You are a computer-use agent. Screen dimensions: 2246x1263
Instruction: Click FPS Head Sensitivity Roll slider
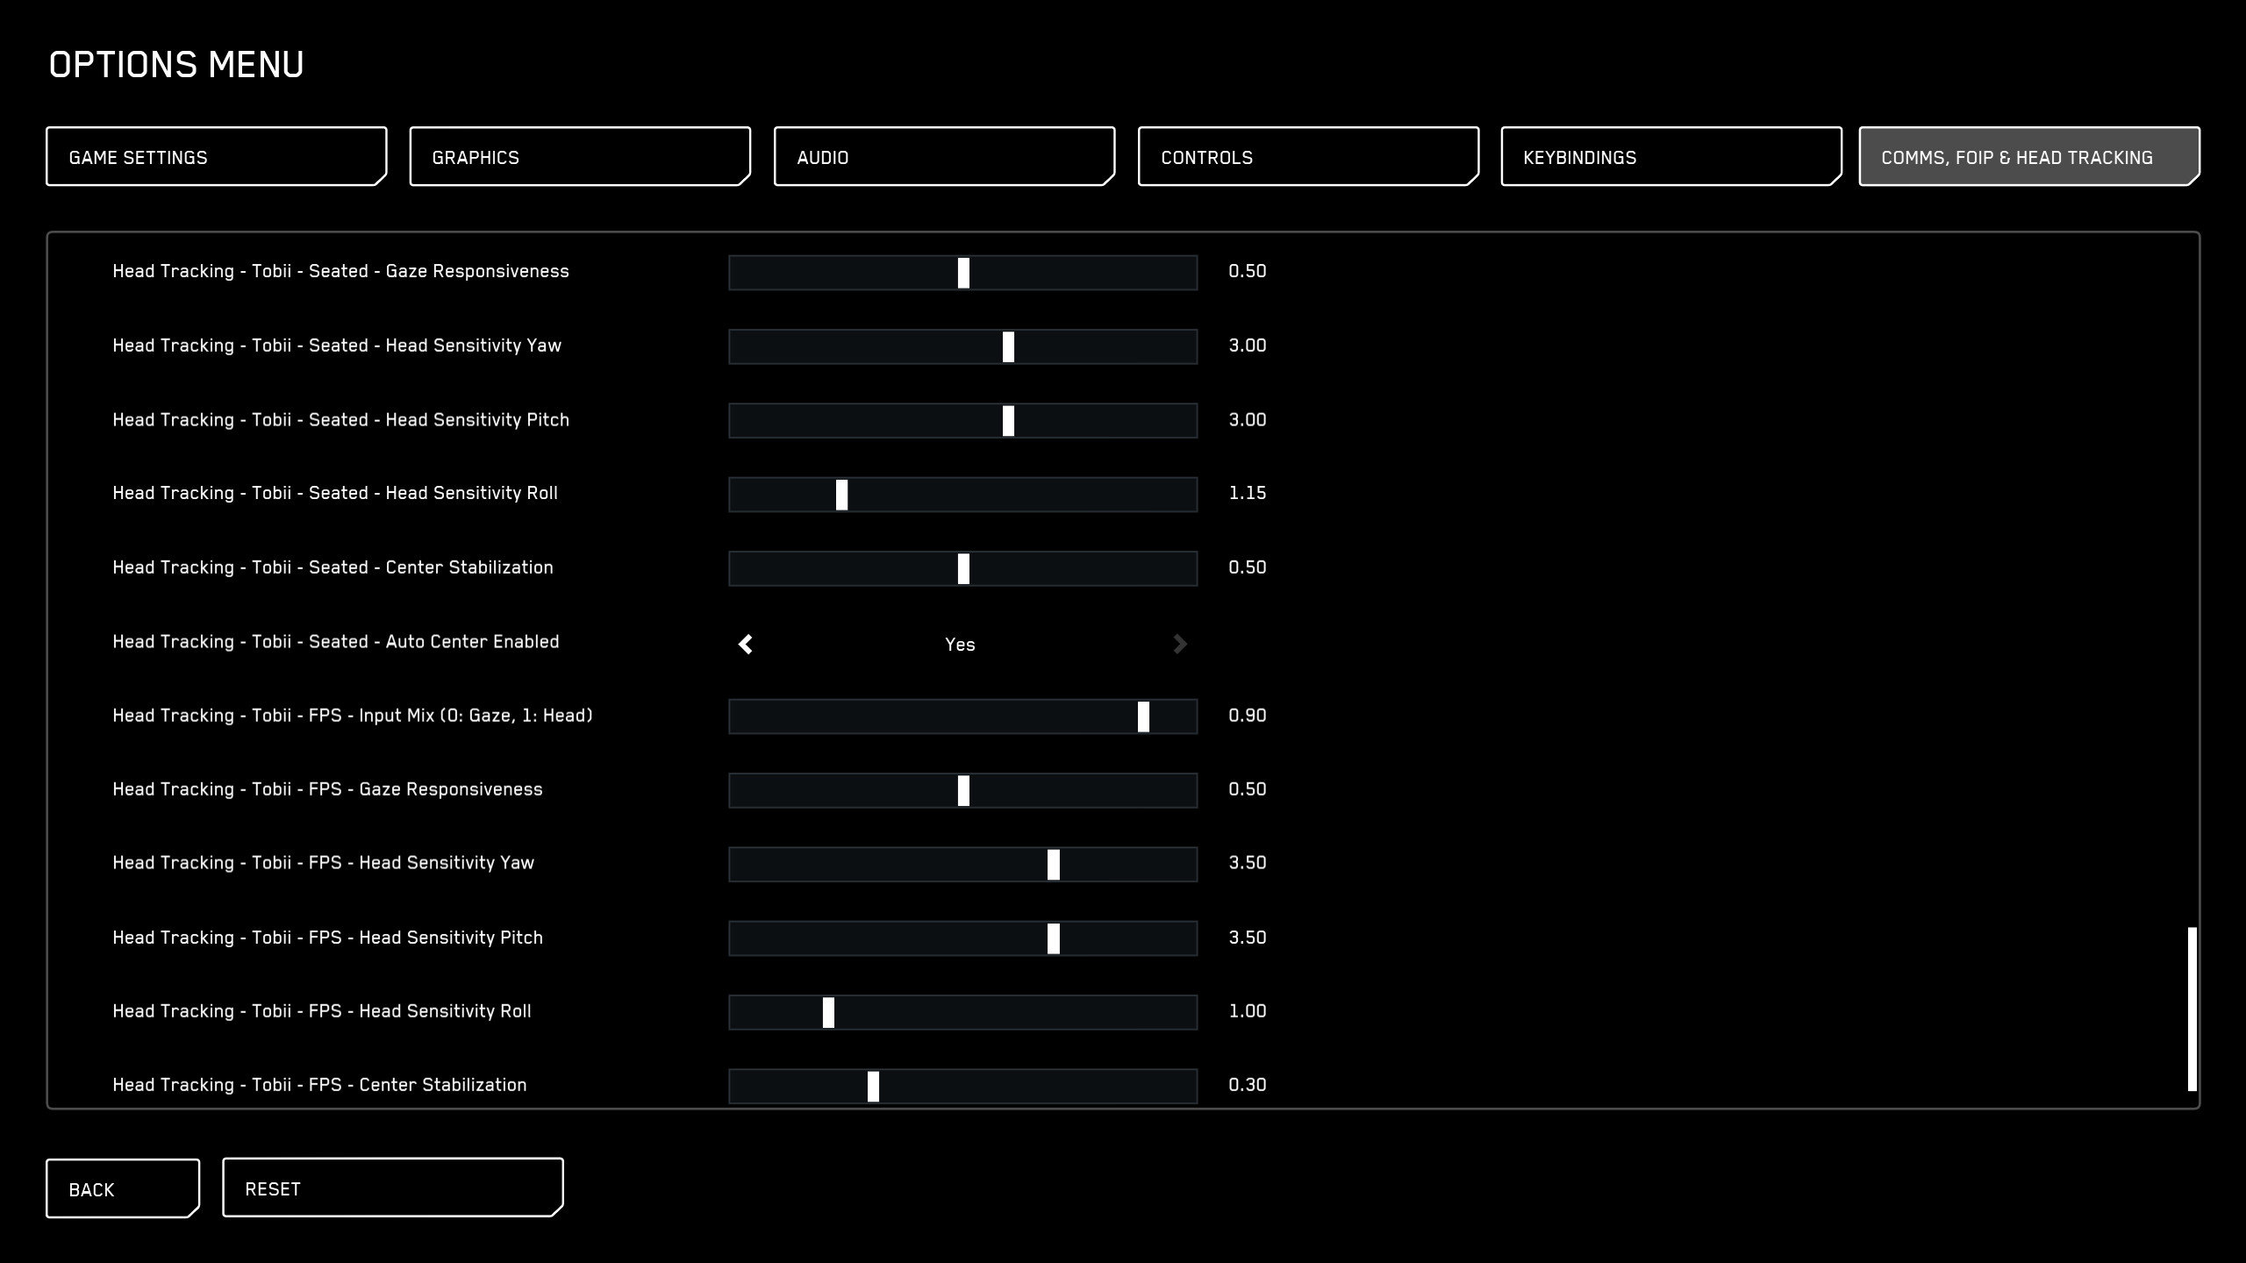963,1012
